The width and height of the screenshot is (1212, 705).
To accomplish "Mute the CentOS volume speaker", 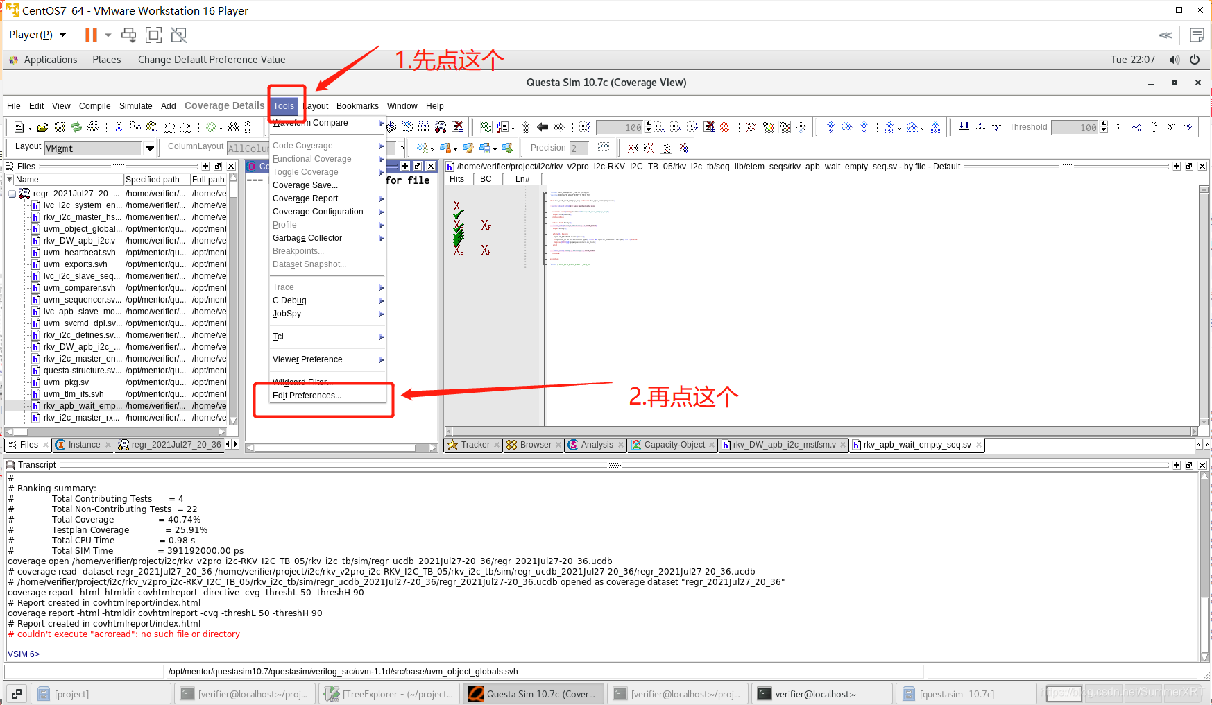I will tap(1174, 60).
